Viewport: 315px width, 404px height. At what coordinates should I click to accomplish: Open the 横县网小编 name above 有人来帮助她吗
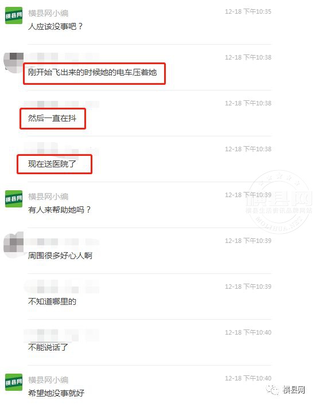tap(48, 197)
